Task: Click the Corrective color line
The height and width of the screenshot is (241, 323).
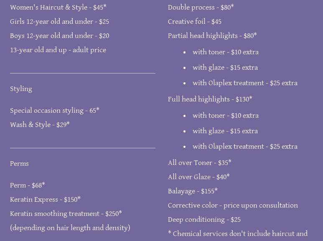Action: pos(233,205)
